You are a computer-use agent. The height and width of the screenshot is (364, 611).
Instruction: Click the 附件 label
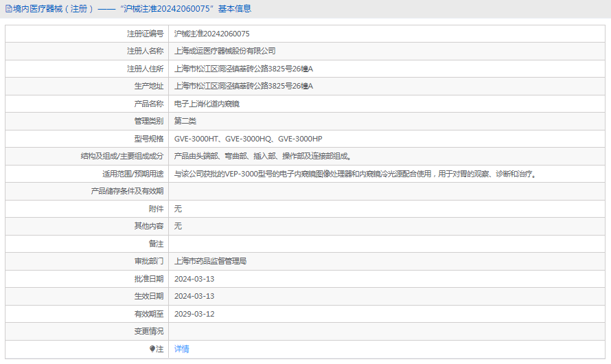(157, 209)
